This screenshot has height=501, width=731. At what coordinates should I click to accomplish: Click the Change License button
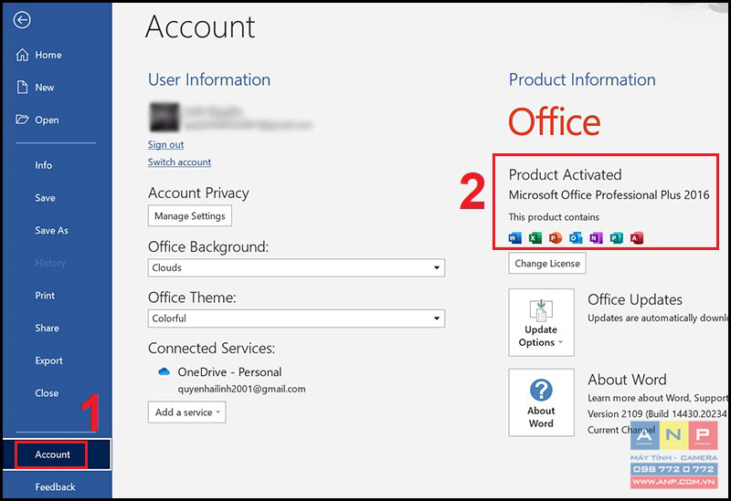pos(547,264)
